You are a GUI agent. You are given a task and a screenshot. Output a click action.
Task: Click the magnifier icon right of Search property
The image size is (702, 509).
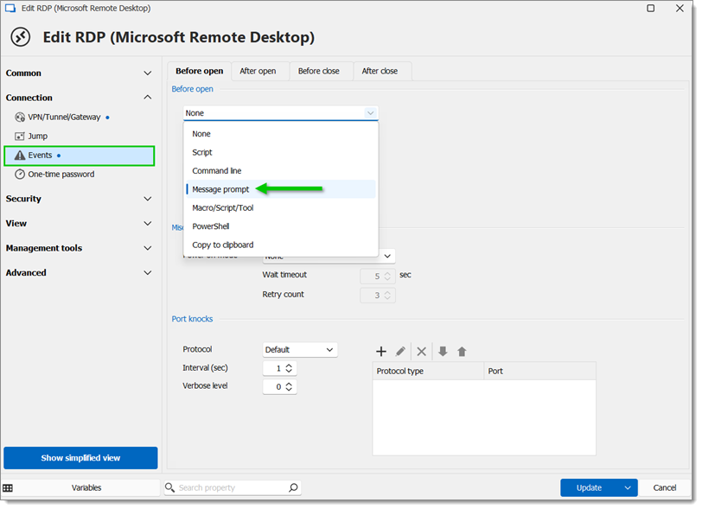293,487
